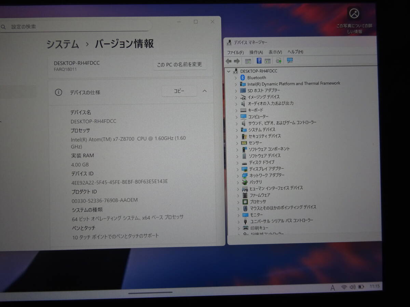Image resolution: width=410 pixels, height=307 pixels.
Task: Select Intel(R) Dynamic Platform and Thermal Framework
Action: tap(294, 84)
